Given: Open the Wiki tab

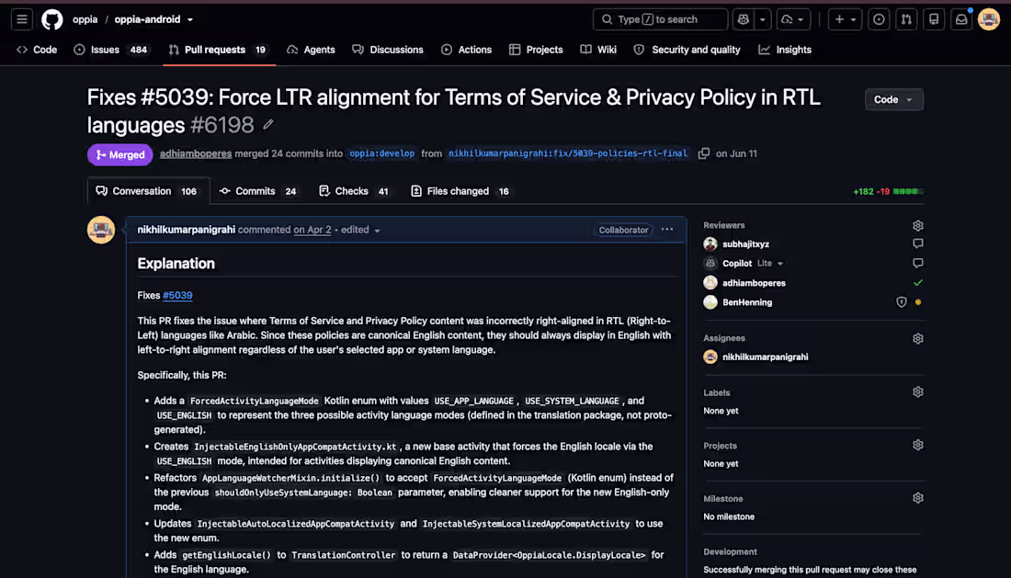Looking at the screenshot, I should point(598,50).
